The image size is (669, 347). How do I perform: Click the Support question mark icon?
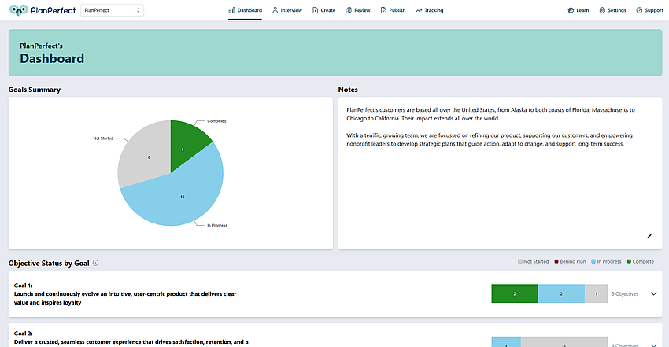point(639,10)
